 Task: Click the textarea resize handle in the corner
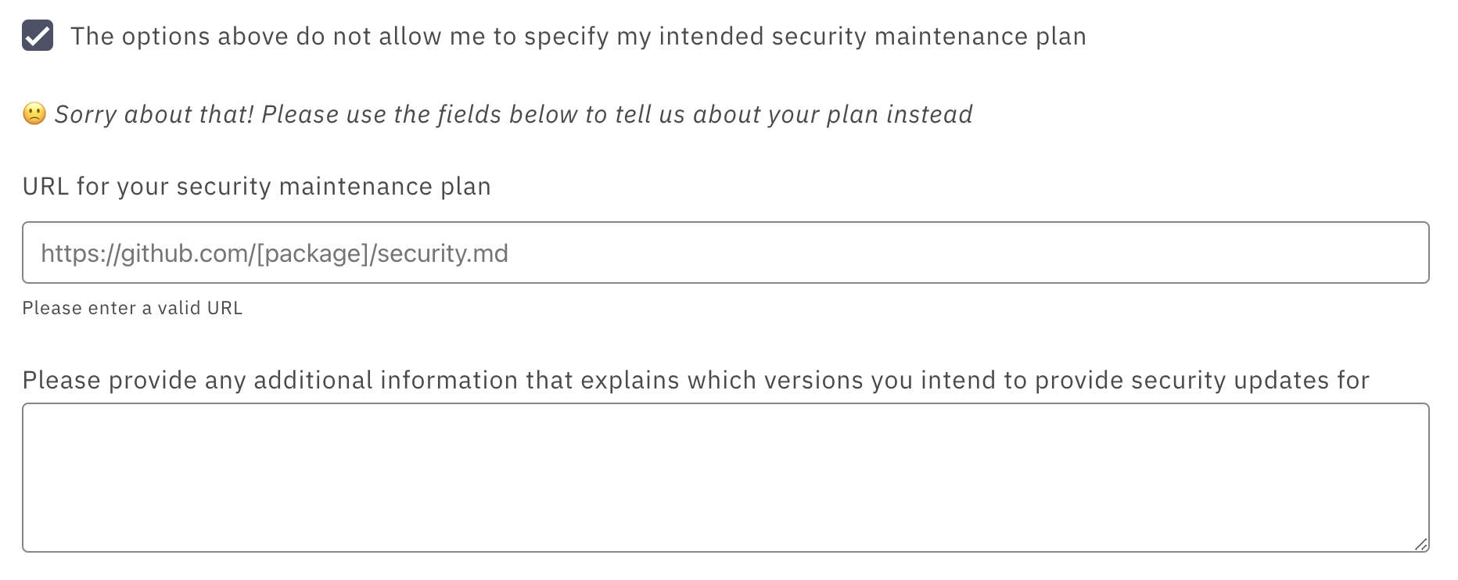(1420, 544)
